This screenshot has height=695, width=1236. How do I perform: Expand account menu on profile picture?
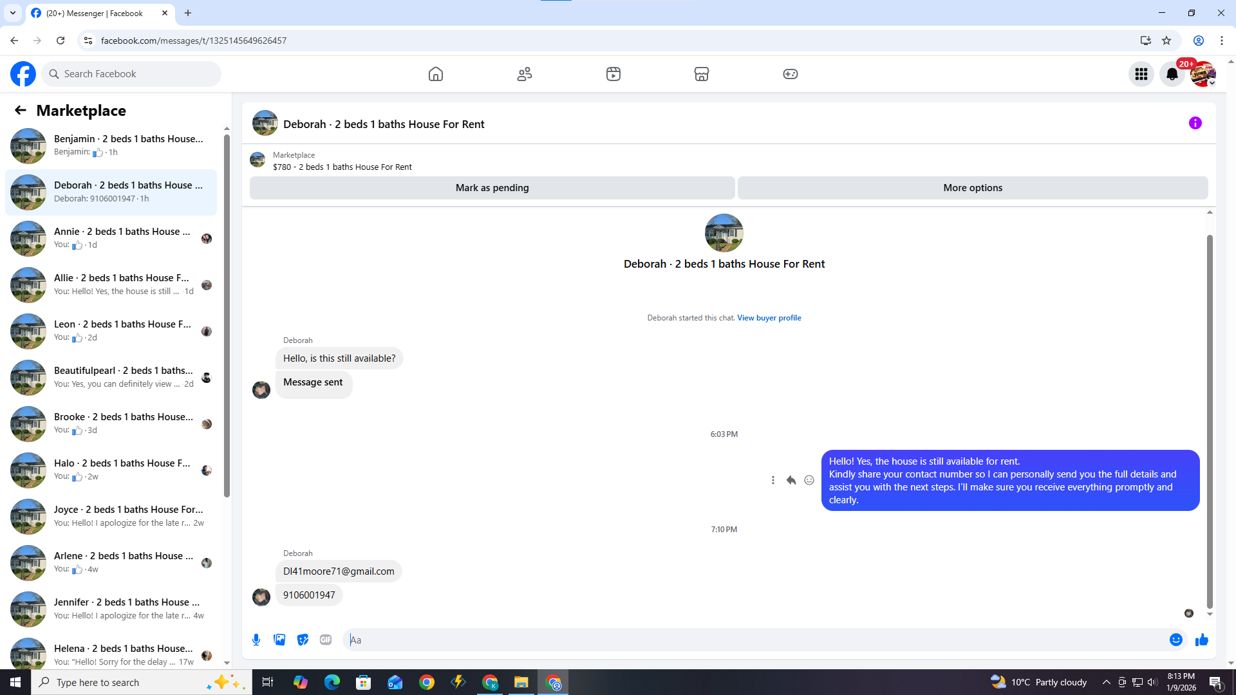pos(1203,74)
